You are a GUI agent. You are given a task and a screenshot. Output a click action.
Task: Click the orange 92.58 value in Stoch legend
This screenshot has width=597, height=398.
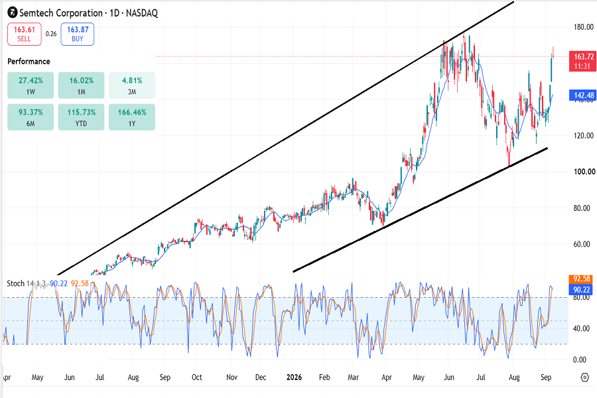(x=80, y=283)
